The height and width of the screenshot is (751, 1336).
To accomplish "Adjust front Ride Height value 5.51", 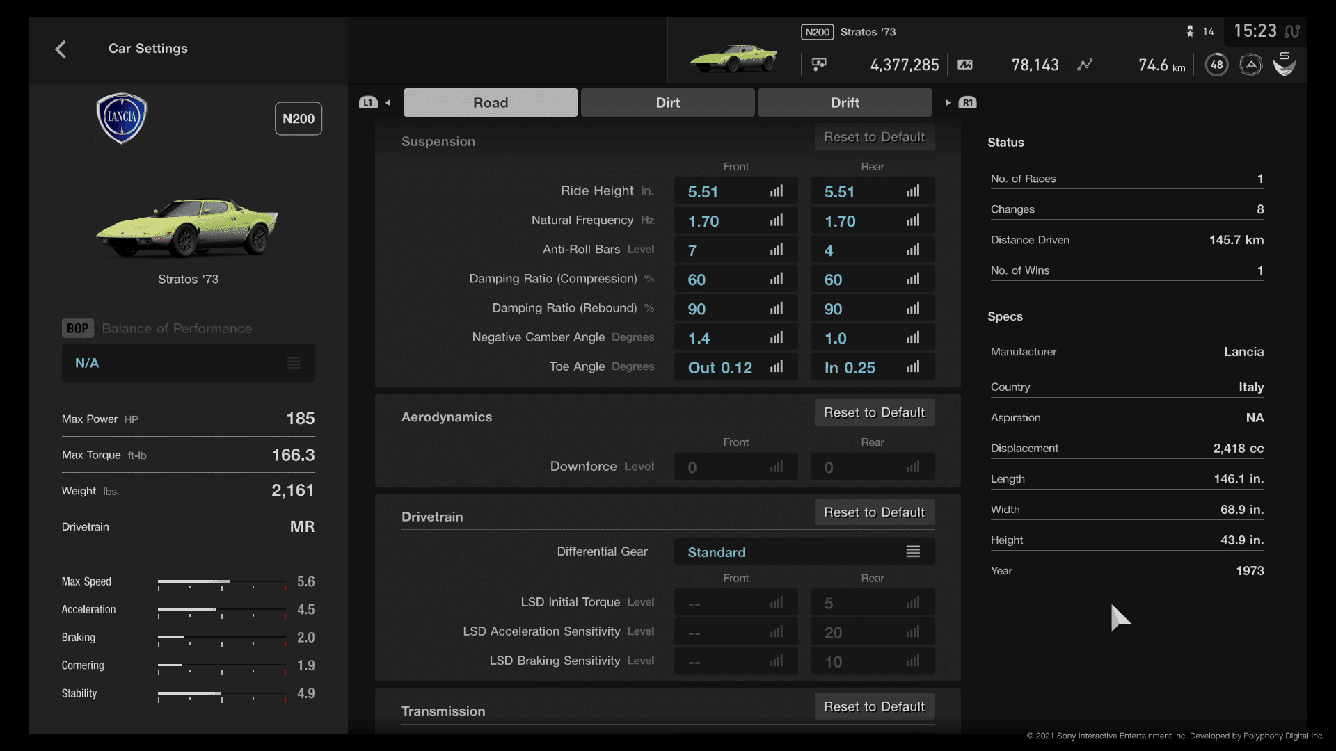I will pyautogui.click(x=736, y=191).
